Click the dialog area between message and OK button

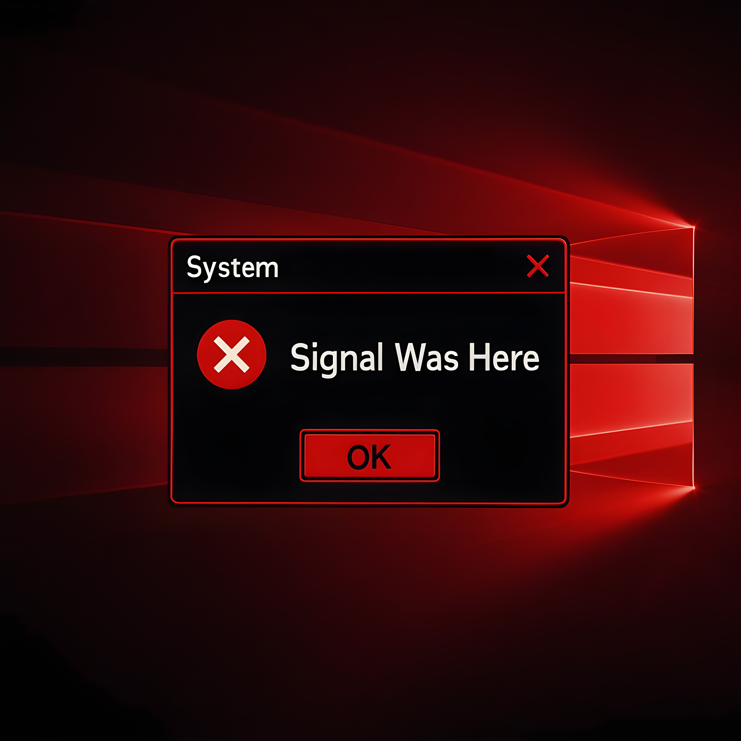[369, 405]
